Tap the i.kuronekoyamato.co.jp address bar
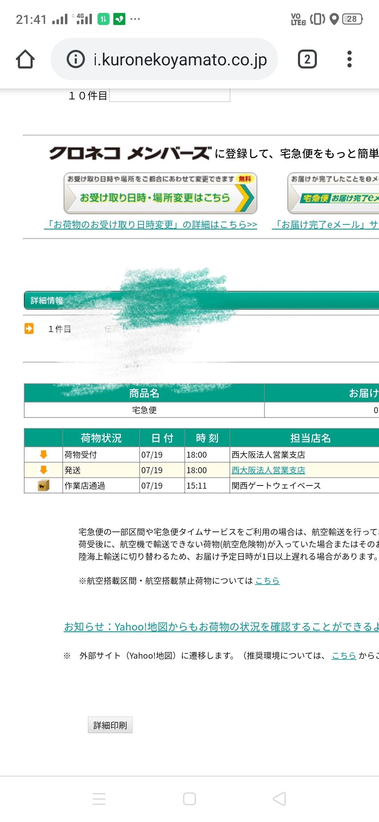This screenshot has width=379, height=822. (x=164, y=59)
